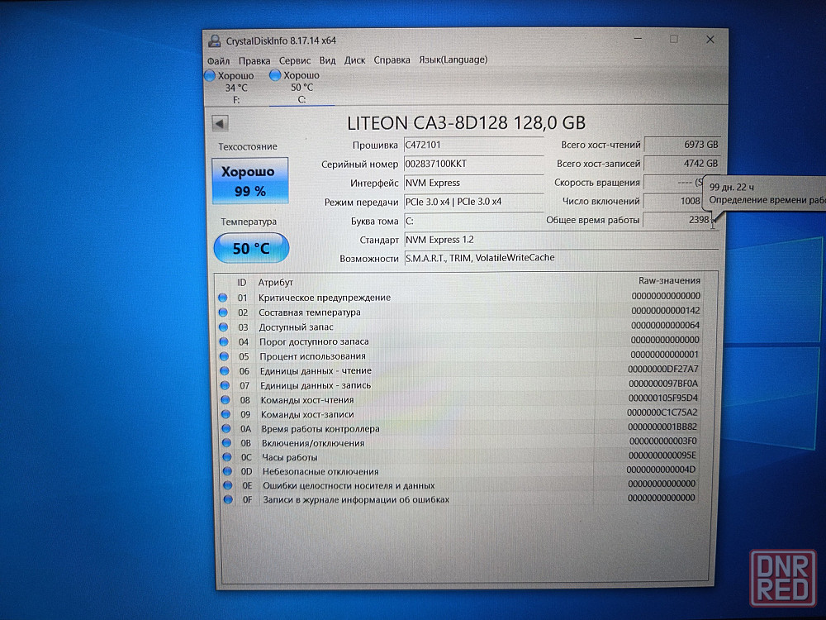
Task: Open the Правка menu
Action: click(x=254, y=60)
